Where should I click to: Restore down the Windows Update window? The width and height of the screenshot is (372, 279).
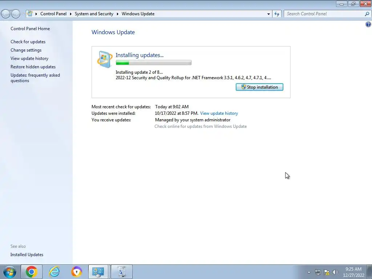click(353, 4)
